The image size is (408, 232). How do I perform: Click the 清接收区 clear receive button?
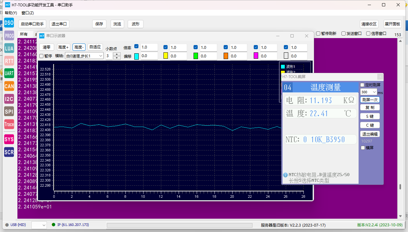370,24
